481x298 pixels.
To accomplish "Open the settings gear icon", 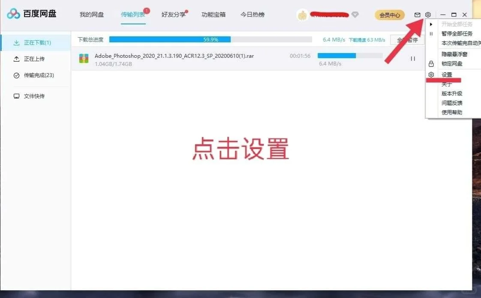I will coord(427,14).
